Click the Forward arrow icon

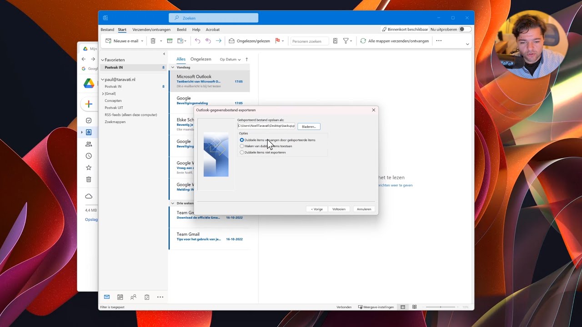[219, 41]
